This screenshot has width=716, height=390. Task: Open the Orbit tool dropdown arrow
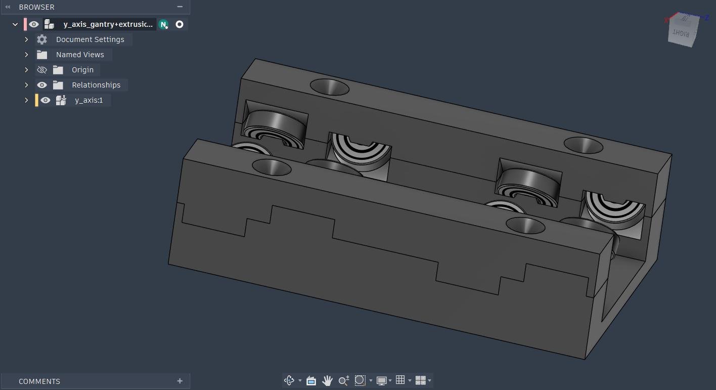coord(300,381)
